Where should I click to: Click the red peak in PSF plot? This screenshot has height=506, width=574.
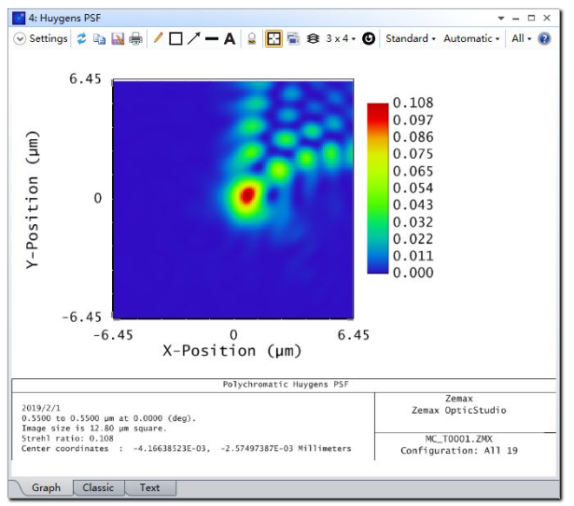[247, 195]
